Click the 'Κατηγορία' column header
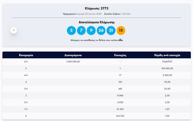The image size is (193, 121). point(26,55)
